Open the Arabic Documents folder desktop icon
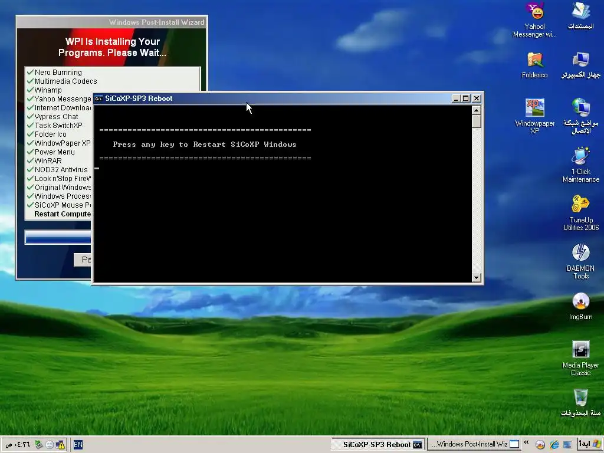The height and width of the screenshot is (453, 604). [581, 16]
